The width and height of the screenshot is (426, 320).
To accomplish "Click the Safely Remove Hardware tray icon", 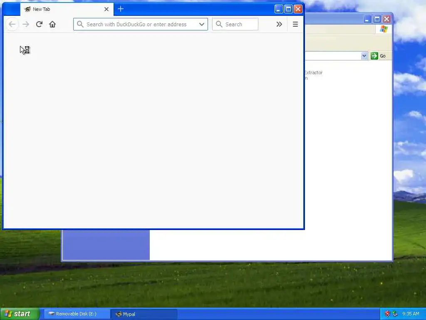I will (395, 314).
